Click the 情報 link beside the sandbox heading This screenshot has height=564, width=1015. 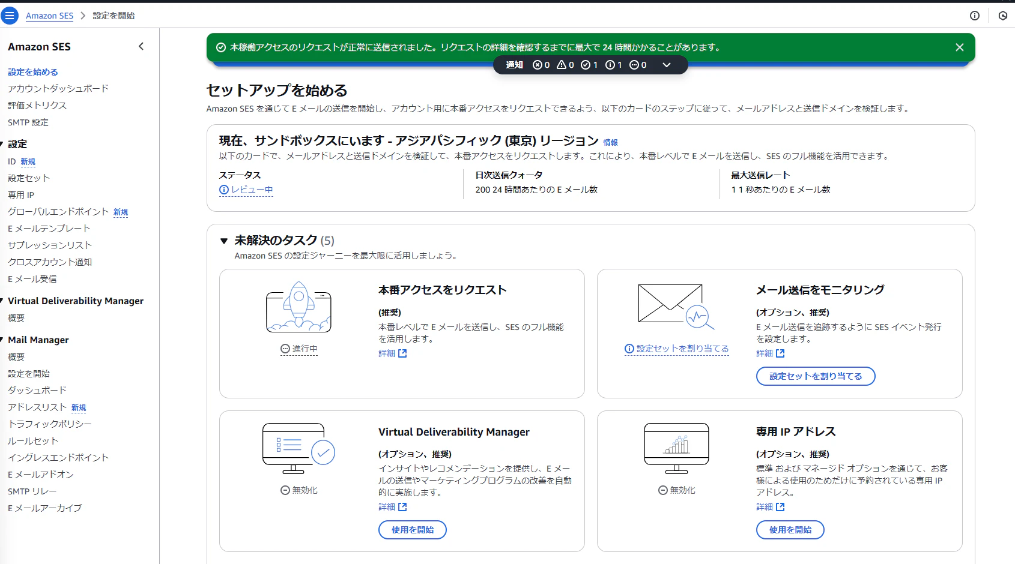pyautogui.click(x=611, y=143)
